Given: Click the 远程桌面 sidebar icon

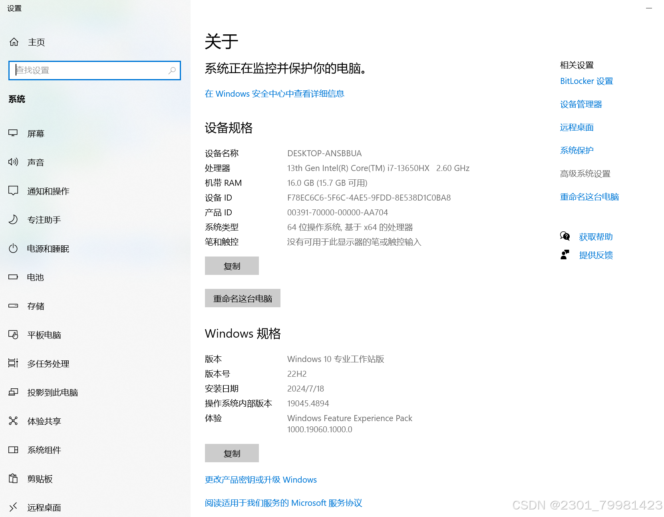Looking at the screenshot, I should [13, 507].
